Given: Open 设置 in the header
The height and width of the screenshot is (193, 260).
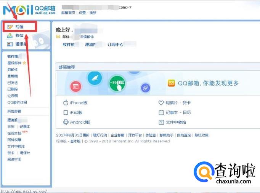Looking at the screenshot, I should point(82,13).
